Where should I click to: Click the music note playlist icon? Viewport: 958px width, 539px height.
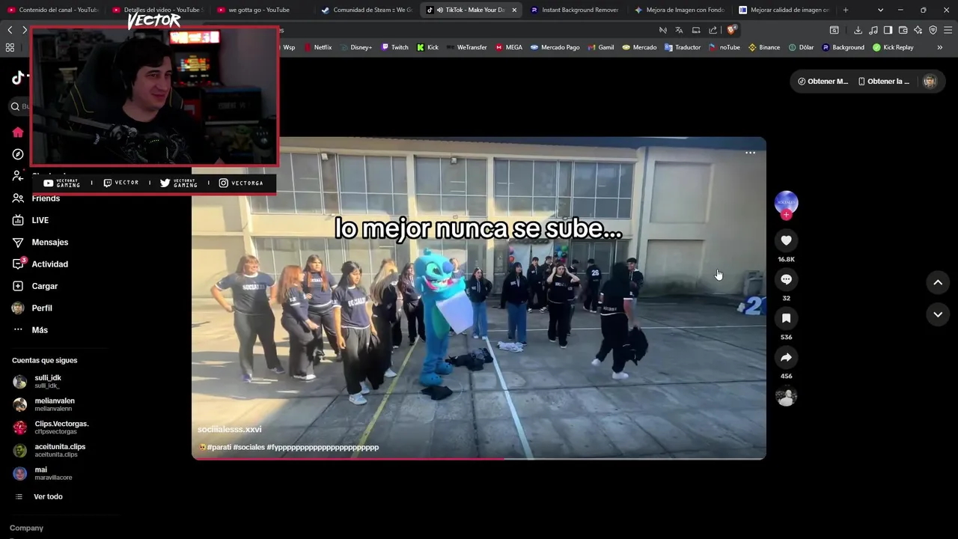tap(873, 30)
